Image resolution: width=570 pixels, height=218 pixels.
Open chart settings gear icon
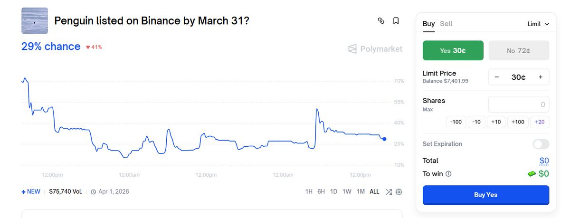pos(399,192)
